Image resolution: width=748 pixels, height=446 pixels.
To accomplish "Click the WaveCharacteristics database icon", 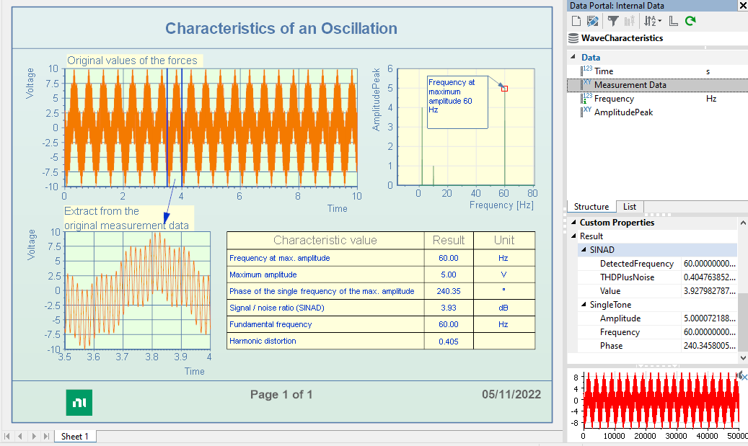I will 573,38.
